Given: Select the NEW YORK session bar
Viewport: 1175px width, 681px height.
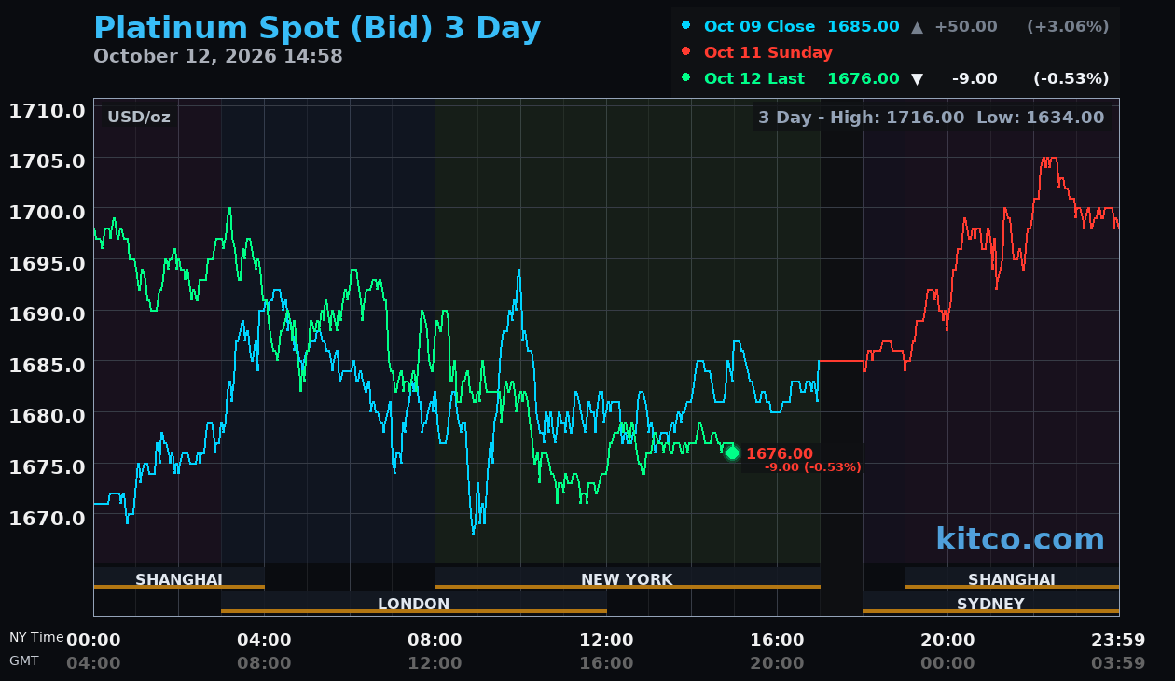Looking at the screenshot, I should tap(628, 578).
